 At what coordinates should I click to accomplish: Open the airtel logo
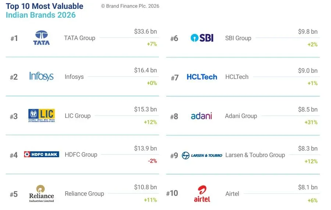pos(202,194)
